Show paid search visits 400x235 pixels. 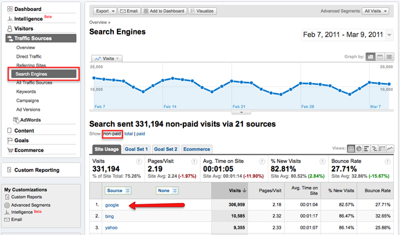point(140,134)
